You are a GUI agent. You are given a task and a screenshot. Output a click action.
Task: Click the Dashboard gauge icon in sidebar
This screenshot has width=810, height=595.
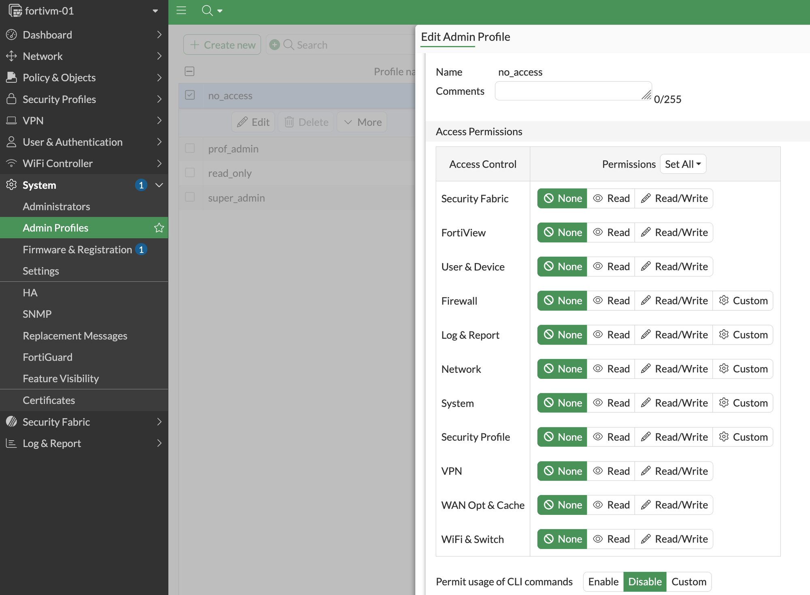click(x=11, y=35)
